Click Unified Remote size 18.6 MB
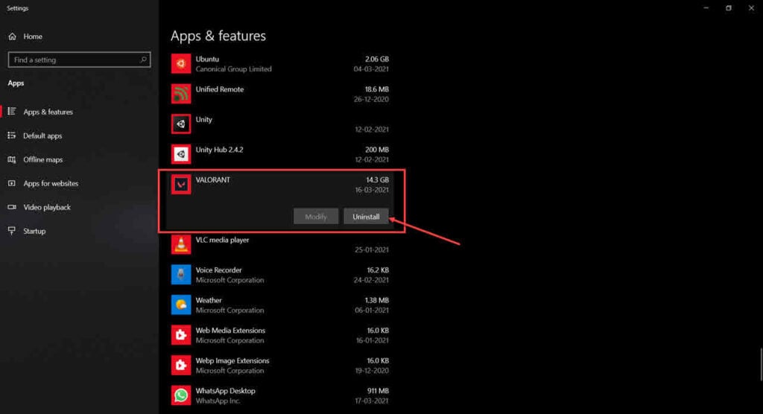The width and height of the screenshot is (763, 414). coord(376,89)
